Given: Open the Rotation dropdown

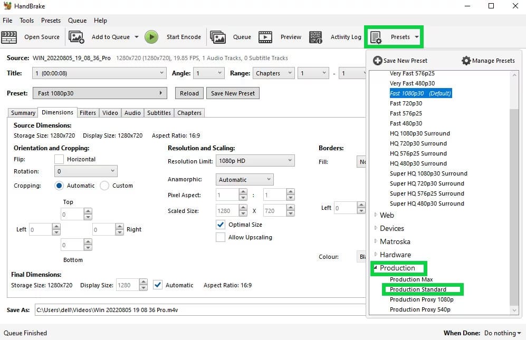Looking at the screenshot, I should click(86, 171).
